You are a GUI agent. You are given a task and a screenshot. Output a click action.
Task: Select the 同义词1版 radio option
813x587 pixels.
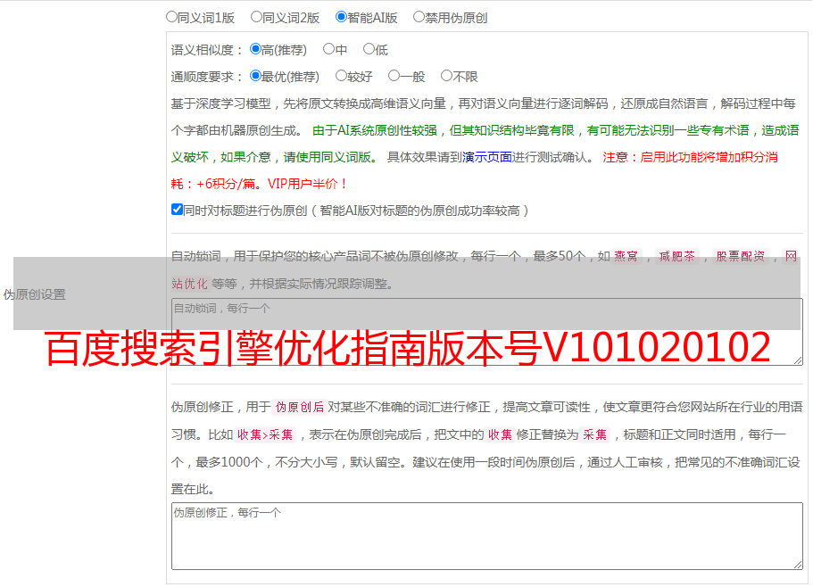coord(171,17)
